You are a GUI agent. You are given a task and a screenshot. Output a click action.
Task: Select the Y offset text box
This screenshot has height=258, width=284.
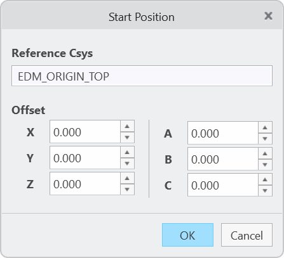(x=85, y=158)
